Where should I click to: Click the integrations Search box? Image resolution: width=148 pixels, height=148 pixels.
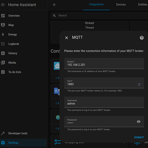(99, 15)
